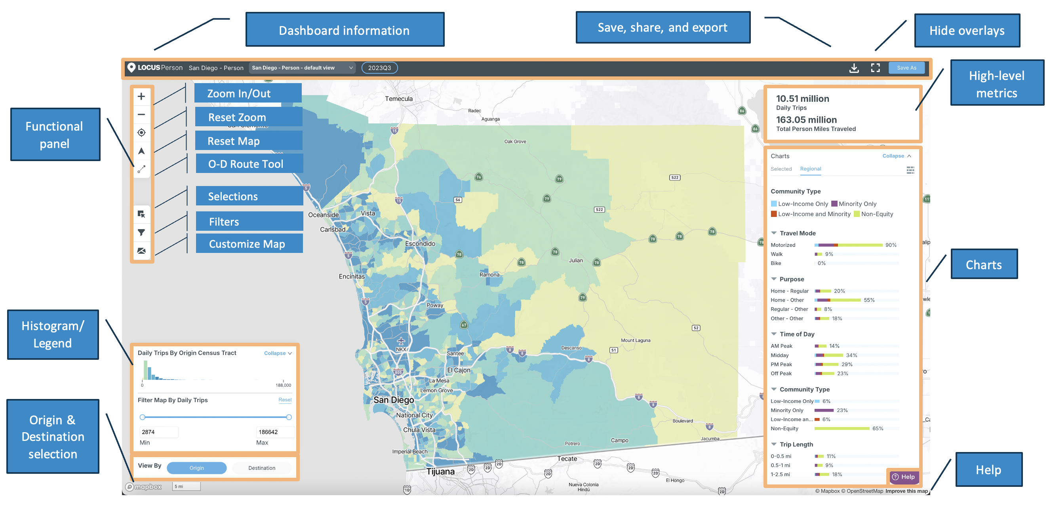This screenshot has height=509, width=1051.
Task: Click the reset map arrow icon
Action: coord(141,151)
